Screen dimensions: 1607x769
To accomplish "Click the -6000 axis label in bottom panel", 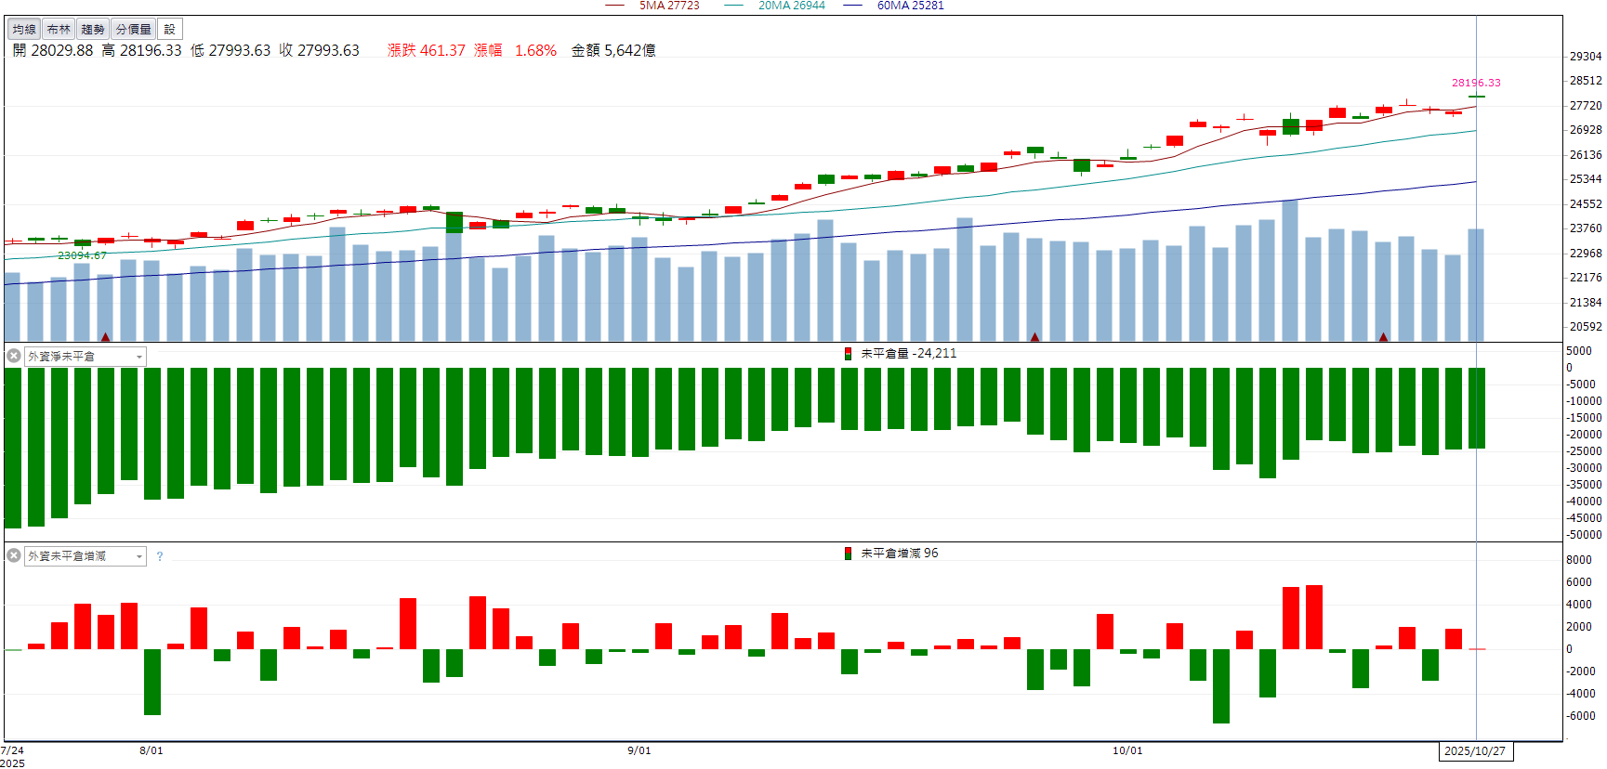I will click(x=1580, y=716).
